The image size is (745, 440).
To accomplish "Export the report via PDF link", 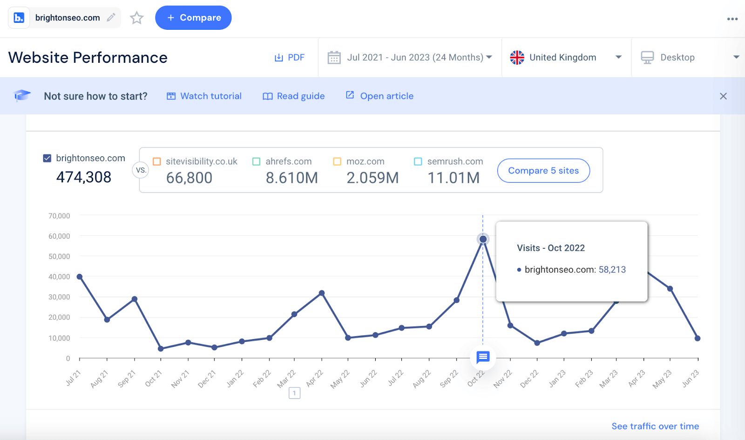I will point(296,58).
